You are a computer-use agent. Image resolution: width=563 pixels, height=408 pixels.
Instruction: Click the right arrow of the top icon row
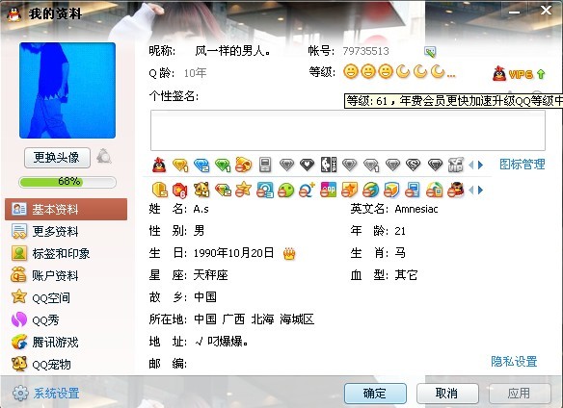(x=481, y=165)
